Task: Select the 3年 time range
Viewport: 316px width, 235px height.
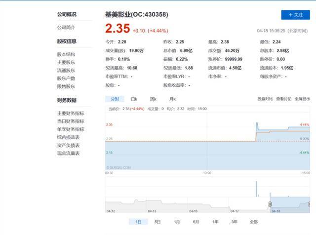Action: 234,222
